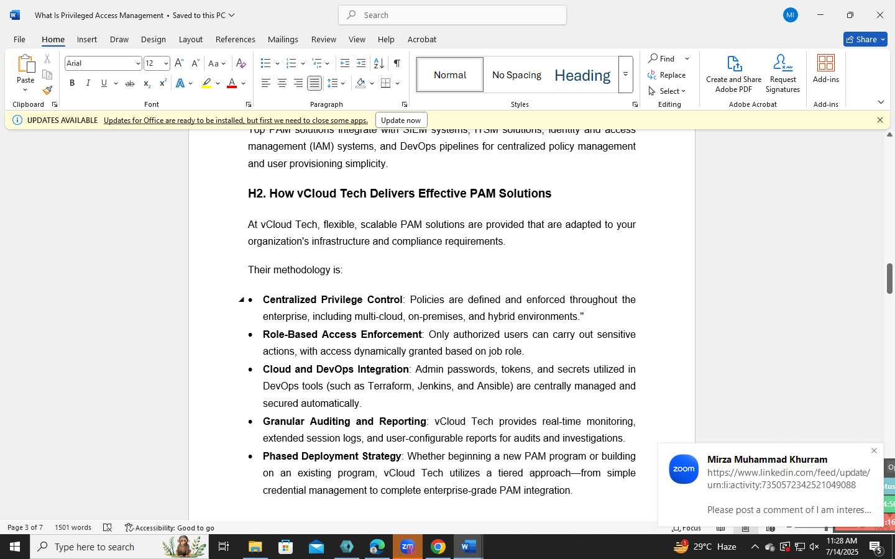Open the font name dropdown Arial
This screenshot has width=895, height=559.
(x=138, y=63)
